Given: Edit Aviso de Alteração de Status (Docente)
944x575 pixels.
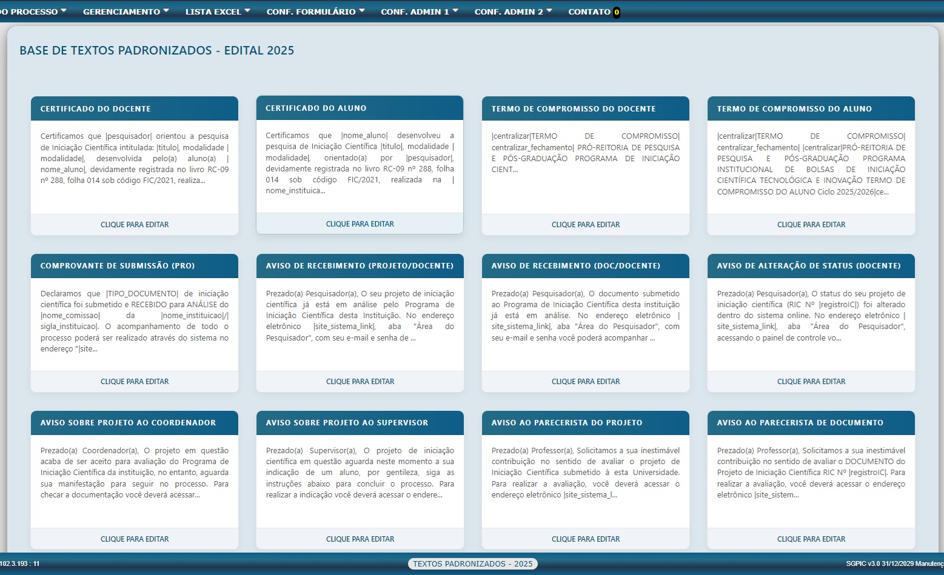Looking at the screenshot, I should coord(811,382).
